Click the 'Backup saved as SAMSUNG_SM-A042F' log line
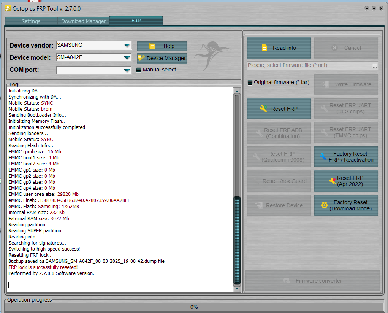388x313 pixels. [86, 261]
